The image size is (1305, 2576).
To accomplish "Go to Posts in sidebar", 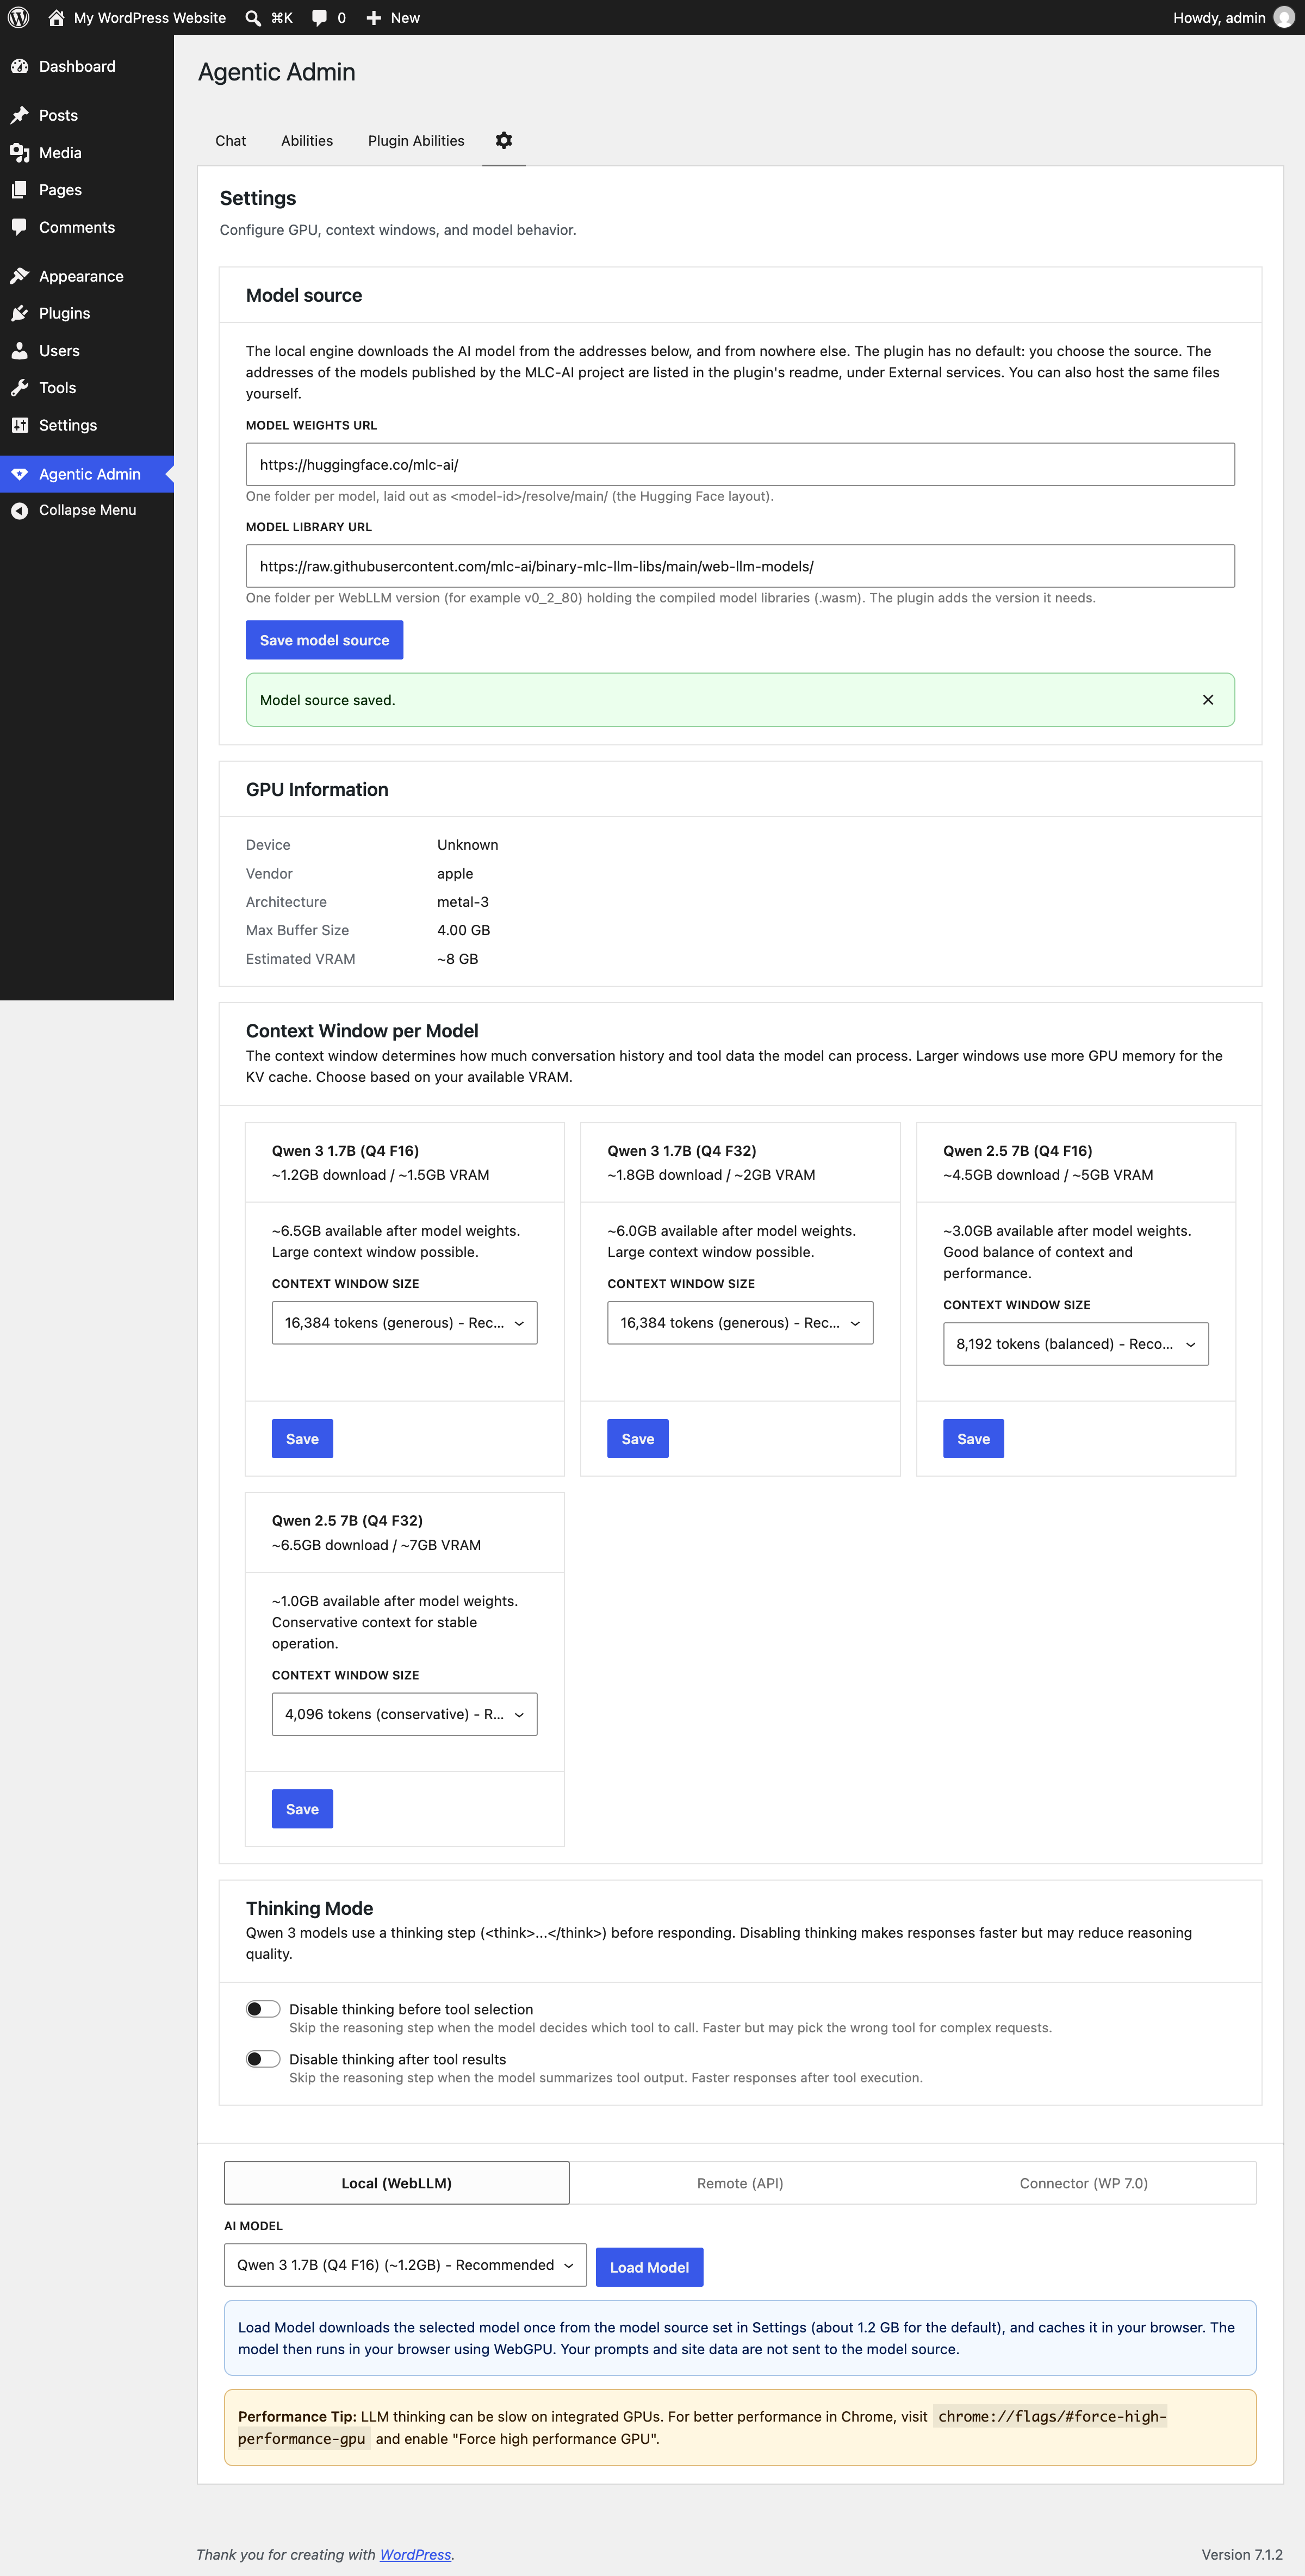I will coord(87,115).
